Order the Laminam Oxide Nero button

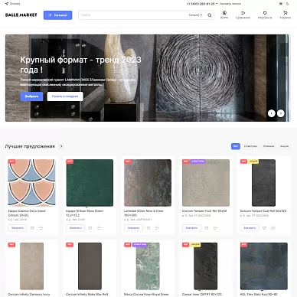pos(133,228)
